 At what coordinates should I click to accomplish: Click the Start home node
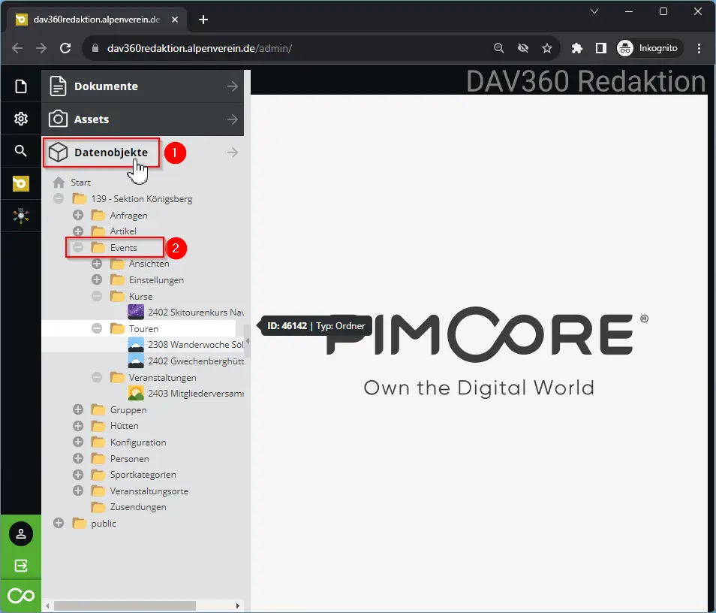pyautogui.click(x=80, y=183)
